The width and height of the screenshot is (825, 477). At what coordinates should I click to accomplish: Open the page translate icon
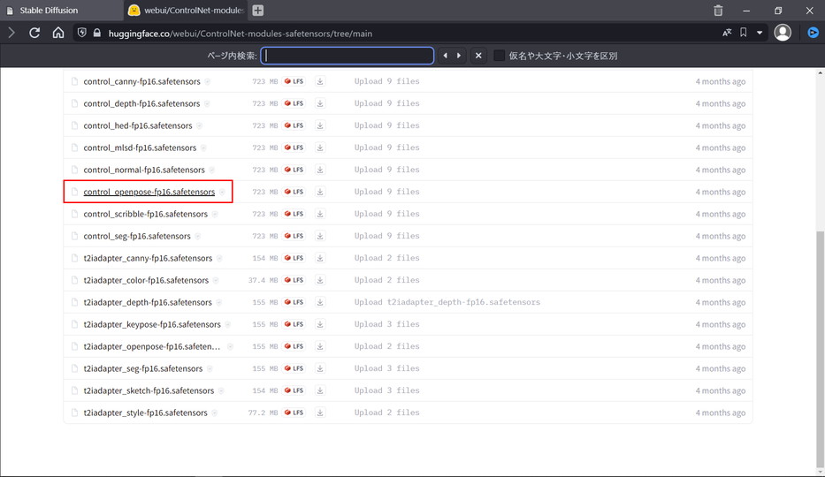point(727,33)
